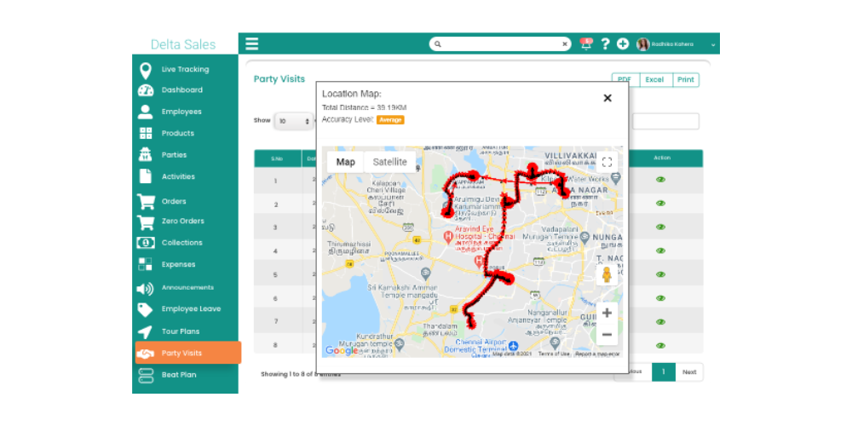View row 2 details eye icon

point(661,204)
